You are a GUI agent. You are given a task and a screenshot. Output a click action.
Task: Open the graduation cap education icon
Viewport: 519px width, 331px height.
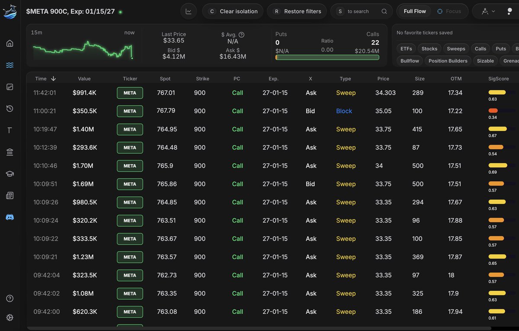(x=10, y=174)
